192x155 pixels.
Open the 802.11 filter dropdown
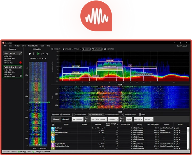point(149,119)
